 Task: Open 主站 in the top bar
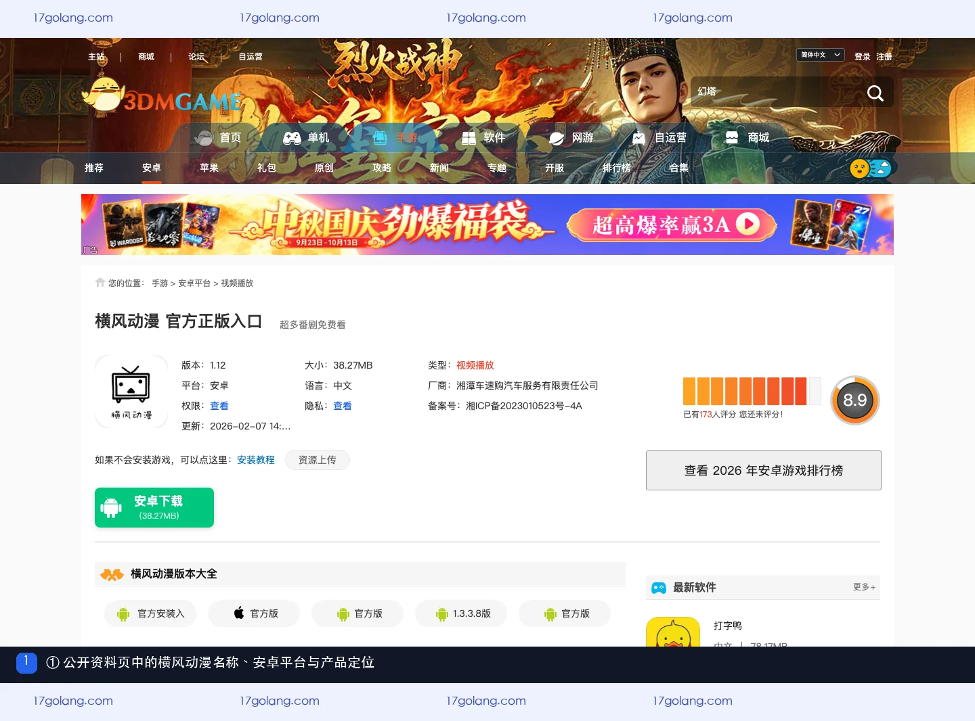pos(96,57)
